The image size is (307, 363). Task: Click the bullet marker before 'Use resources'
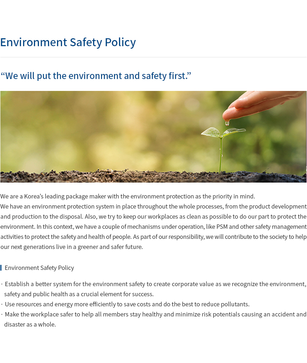(2, 304)
